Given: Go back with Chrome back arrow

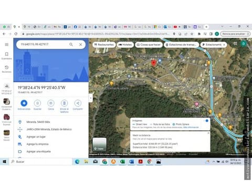Looking at the screenshot, I should (x=4, y=34).
